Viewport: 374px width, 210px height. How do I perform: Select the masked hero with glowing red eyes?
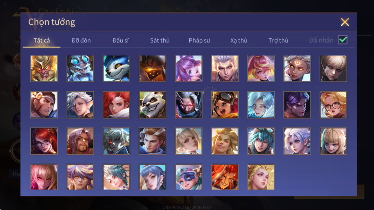[x=189, y=105]
